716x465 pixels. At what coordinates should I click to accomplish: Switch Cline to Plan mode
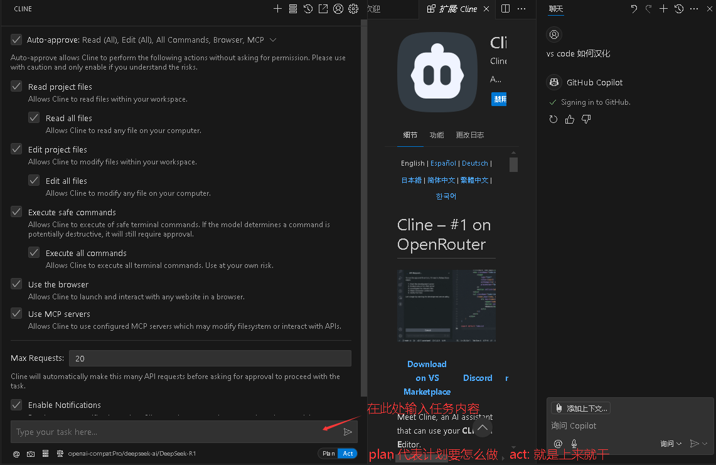(328, 454)
